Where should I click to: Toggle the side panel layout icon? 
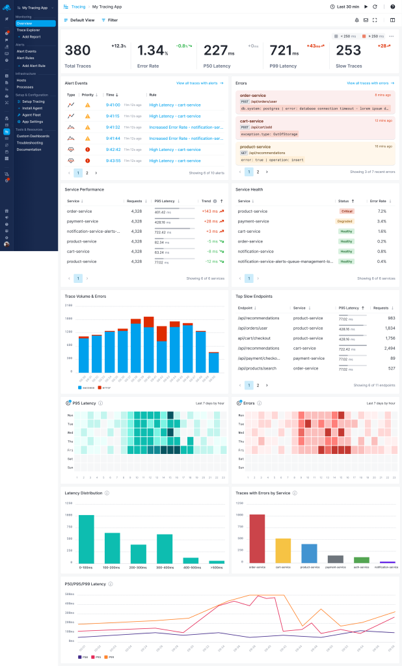(x=392, y=20)
